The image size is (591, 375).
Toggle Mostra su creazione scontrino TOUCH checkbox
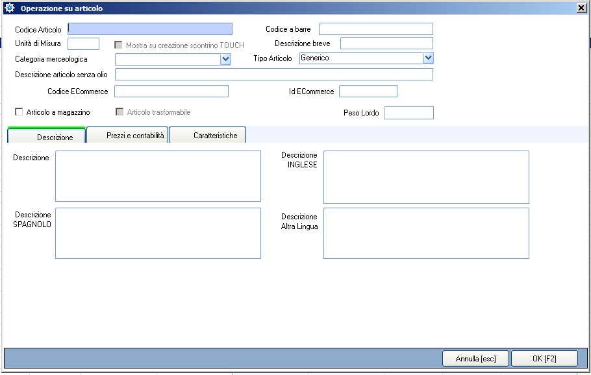pos(118,45)
